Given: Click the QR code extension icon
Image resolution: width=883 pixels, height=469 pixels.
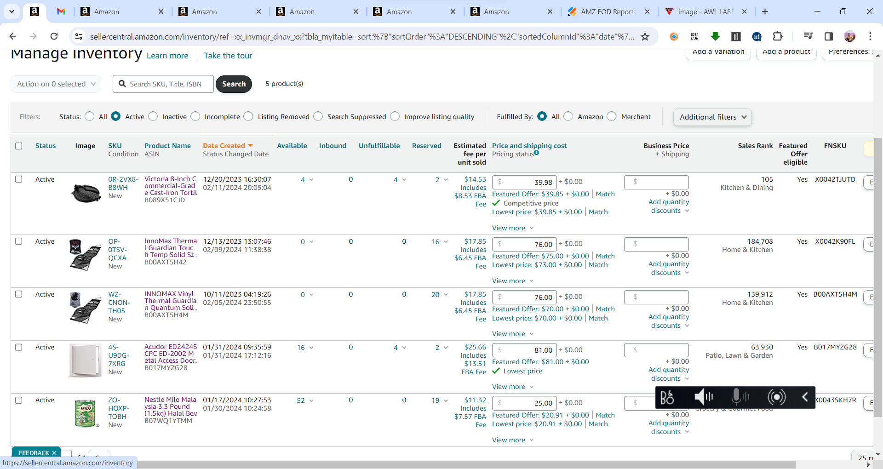Looking at the screenshot, I should pos(694,36).
